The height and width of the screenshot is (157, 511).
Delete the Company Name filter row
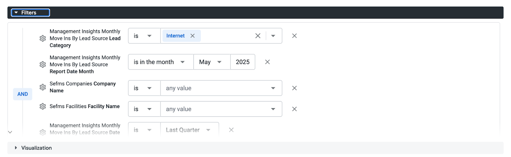[294, 88]
